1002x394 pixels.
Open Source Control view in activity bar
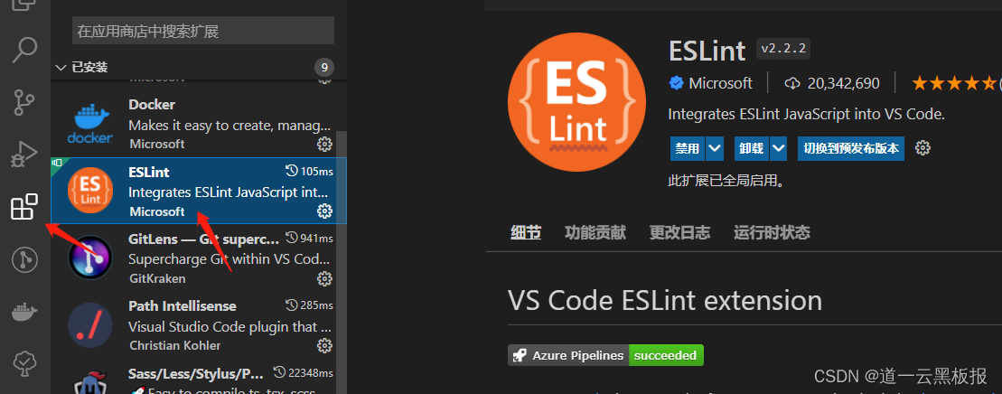coord(25,102)
